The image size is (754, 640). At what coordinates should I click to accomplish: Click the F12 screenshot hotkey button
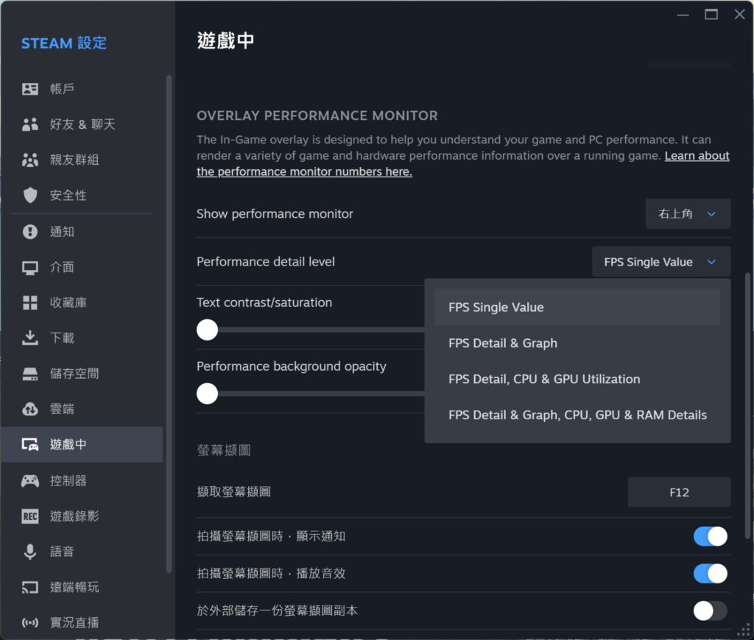click(x=679, y=492)
